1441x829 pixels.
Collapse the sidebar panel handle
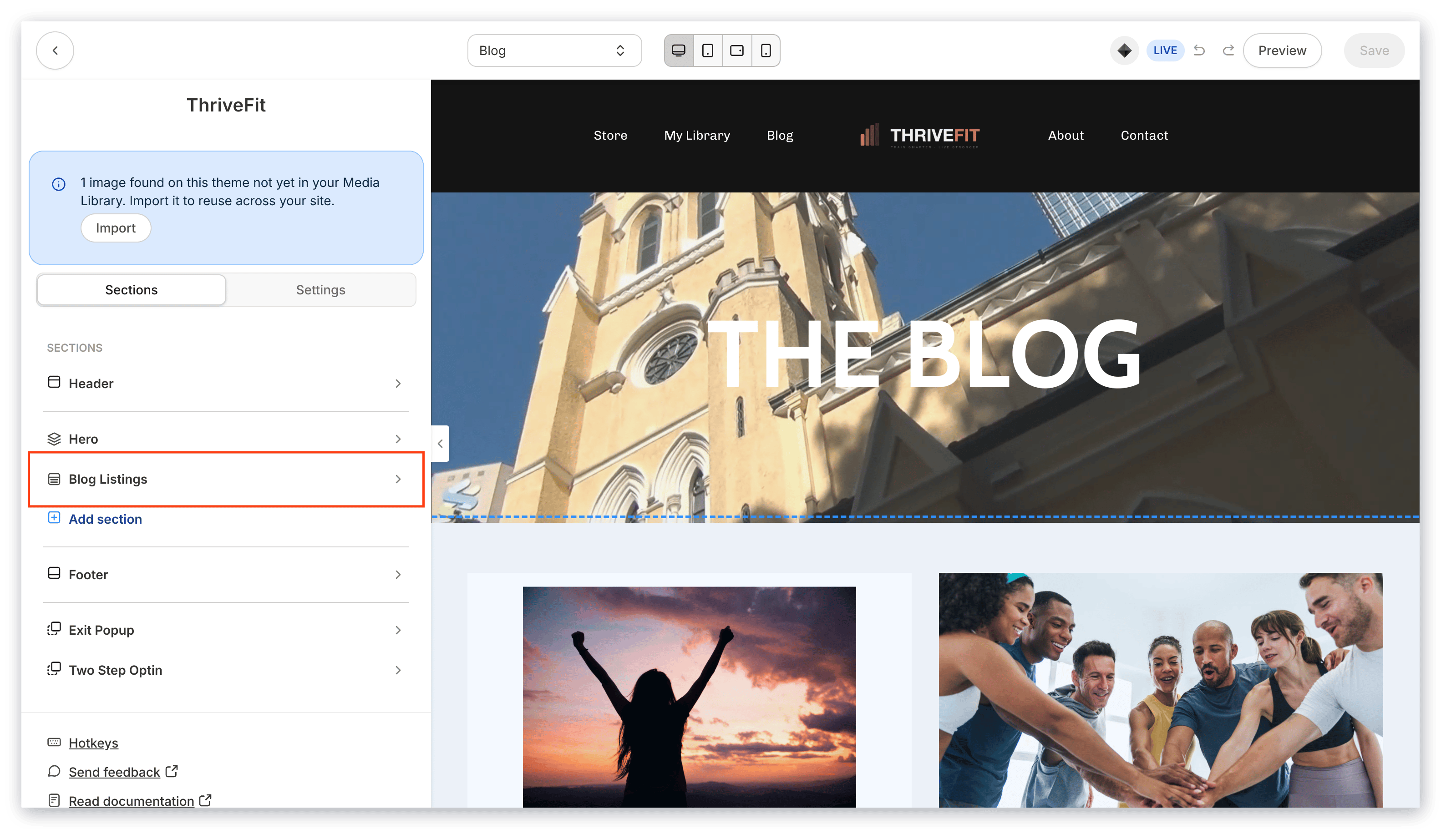(x=440, y=444)
